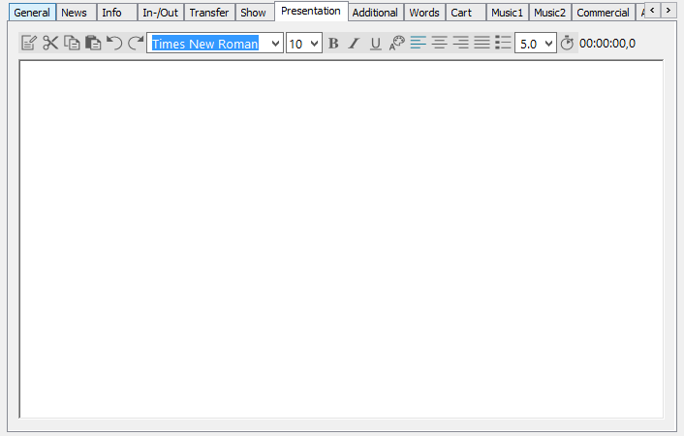This screenshot has height=436, width=684.
Task: Click the stopwatch timer icon
Action: [x=568, y=44]
